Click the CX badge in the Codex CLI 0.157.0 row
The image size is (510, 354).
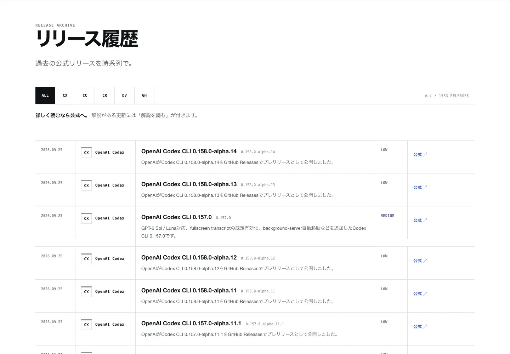coord(86,218)
